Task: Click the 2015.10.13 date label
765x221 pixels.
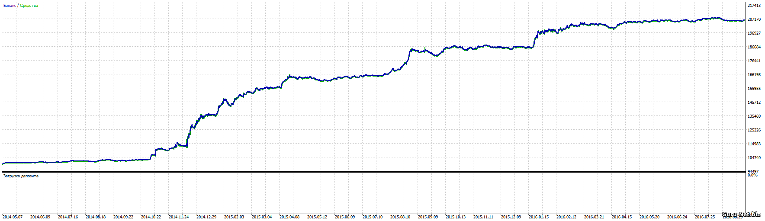Action: [456, 217]
